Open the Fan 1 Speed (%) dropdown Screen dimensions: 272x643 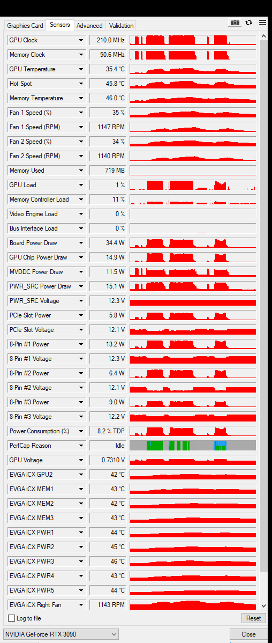tap(81, 113)
